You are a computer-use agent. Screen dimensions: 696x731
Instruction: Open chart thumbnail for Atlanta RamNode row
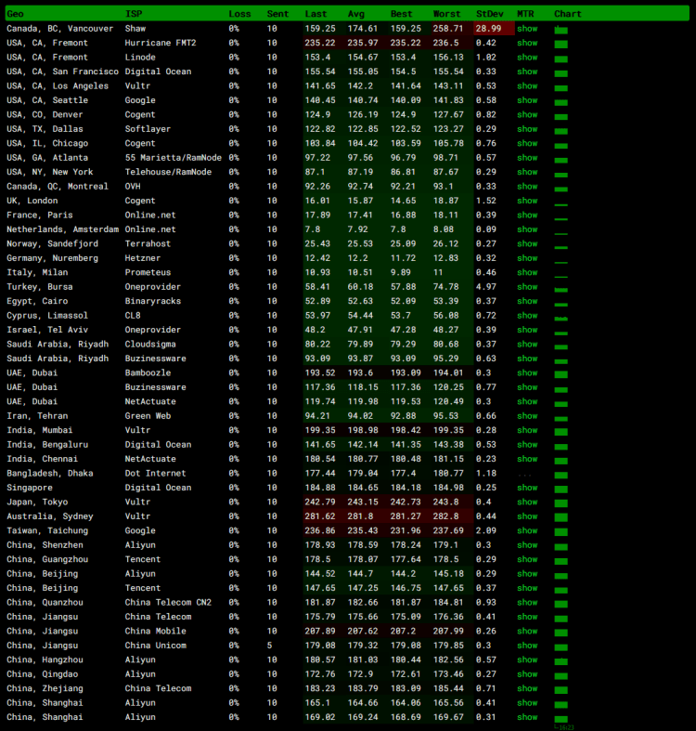click(x=561, y=160)
